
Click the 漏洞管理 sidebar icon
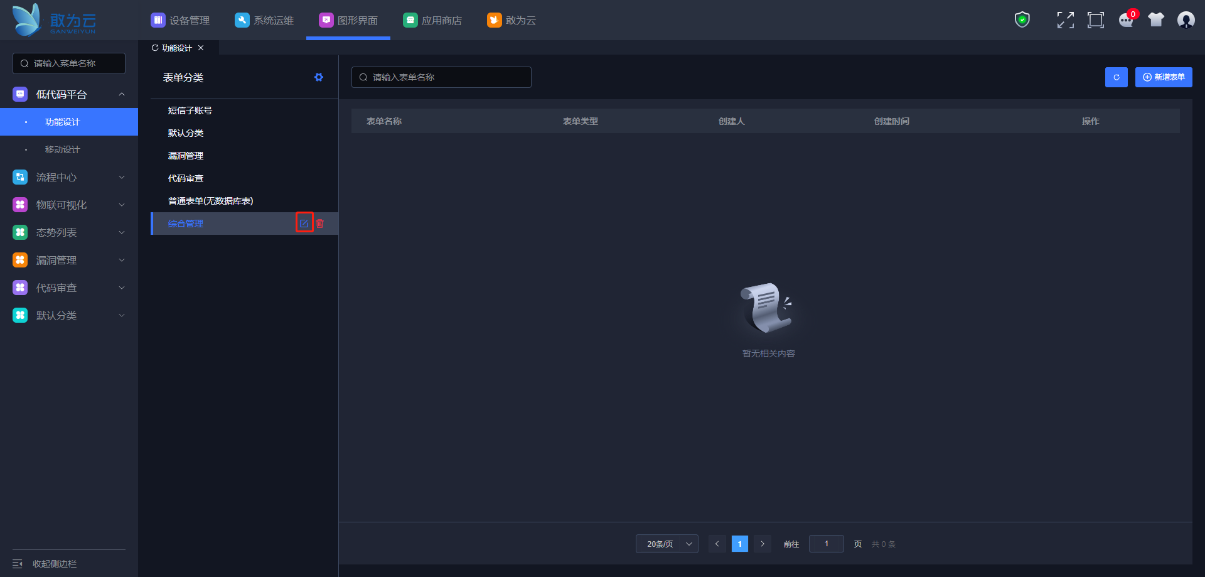(20, 260)
